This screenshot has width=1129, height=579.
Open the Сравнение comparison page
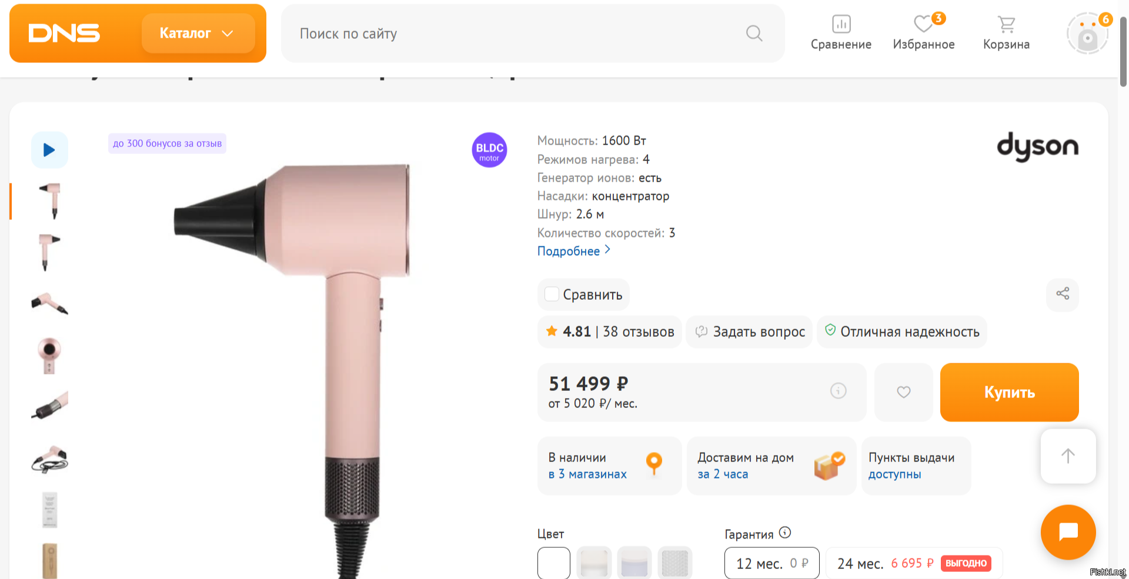[841, 33]
